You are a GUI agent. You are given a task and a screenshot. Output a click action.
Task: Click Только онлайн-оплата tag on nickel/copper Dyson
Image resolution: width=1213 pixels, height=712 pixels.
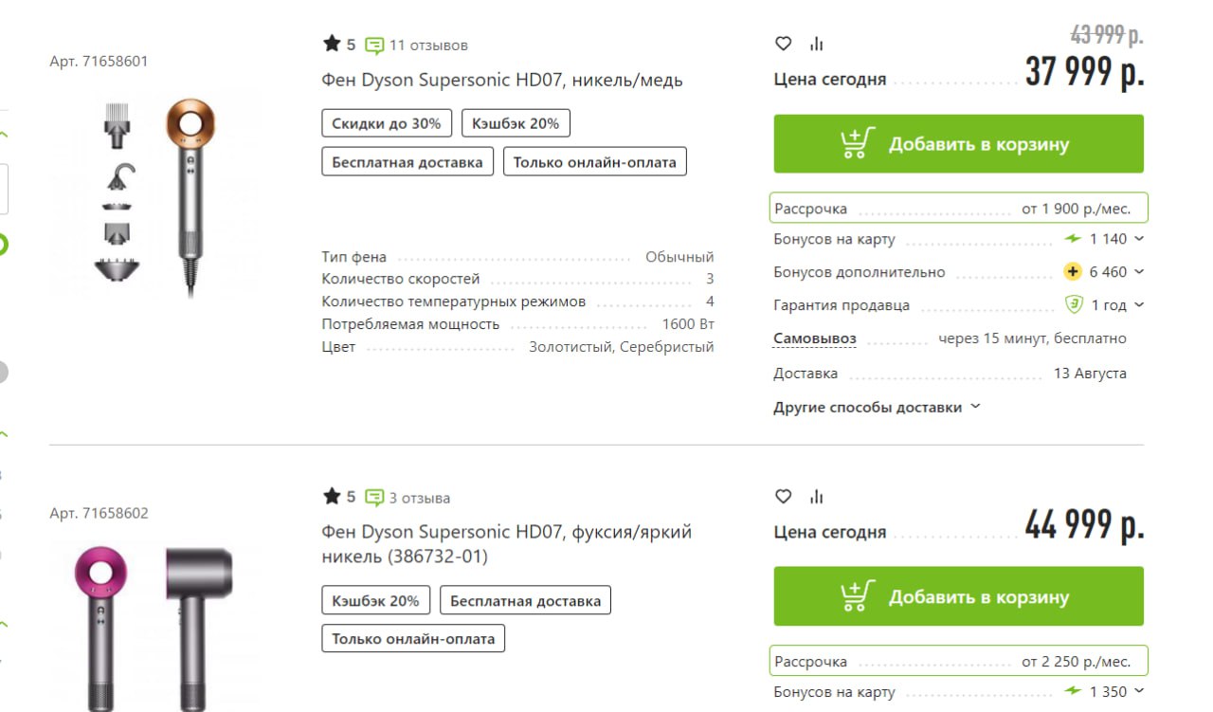[x=595, y=162]
